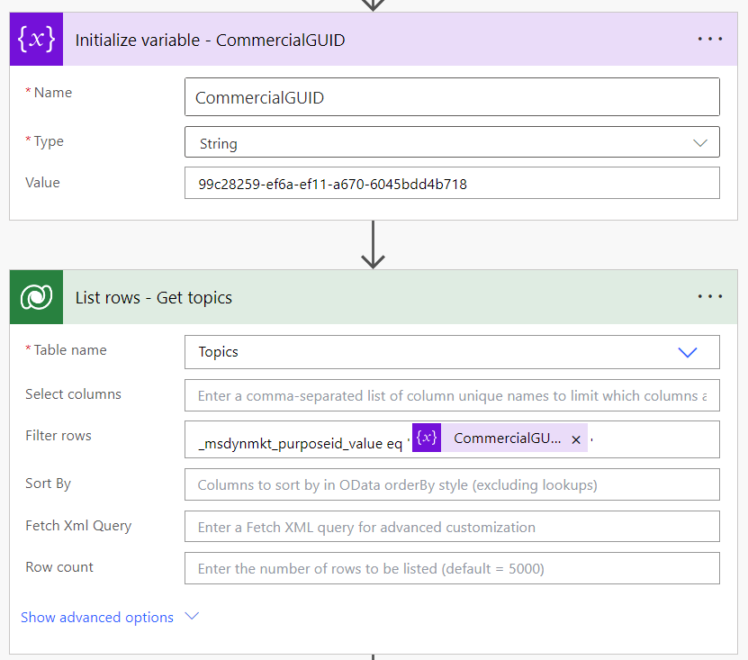Click the purple Initialize variable step icon
Image resolution: width=748 pixels, height=660 pixels.
point(36,40)
